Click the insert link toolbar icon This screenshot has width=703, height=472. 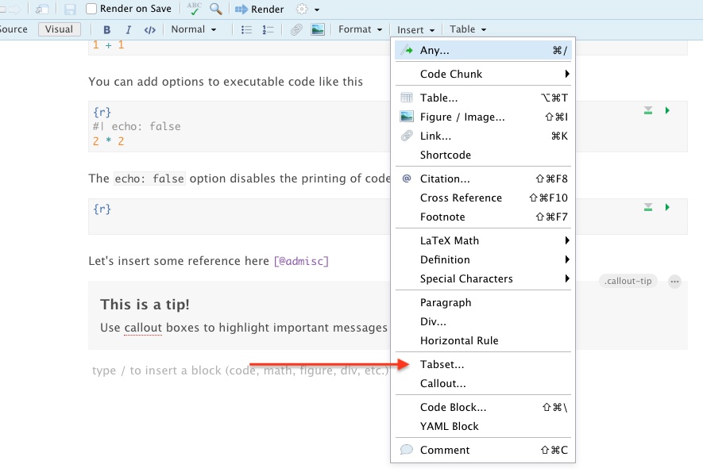point(296,29)
